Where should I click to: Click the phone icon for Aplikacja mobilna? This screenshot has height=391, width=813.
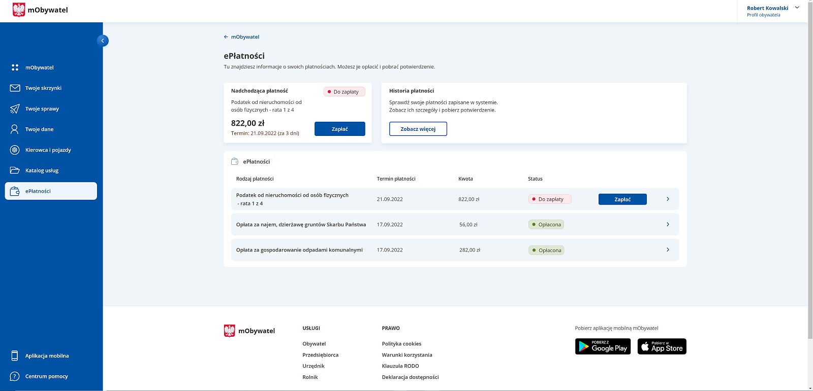point(15,356)
